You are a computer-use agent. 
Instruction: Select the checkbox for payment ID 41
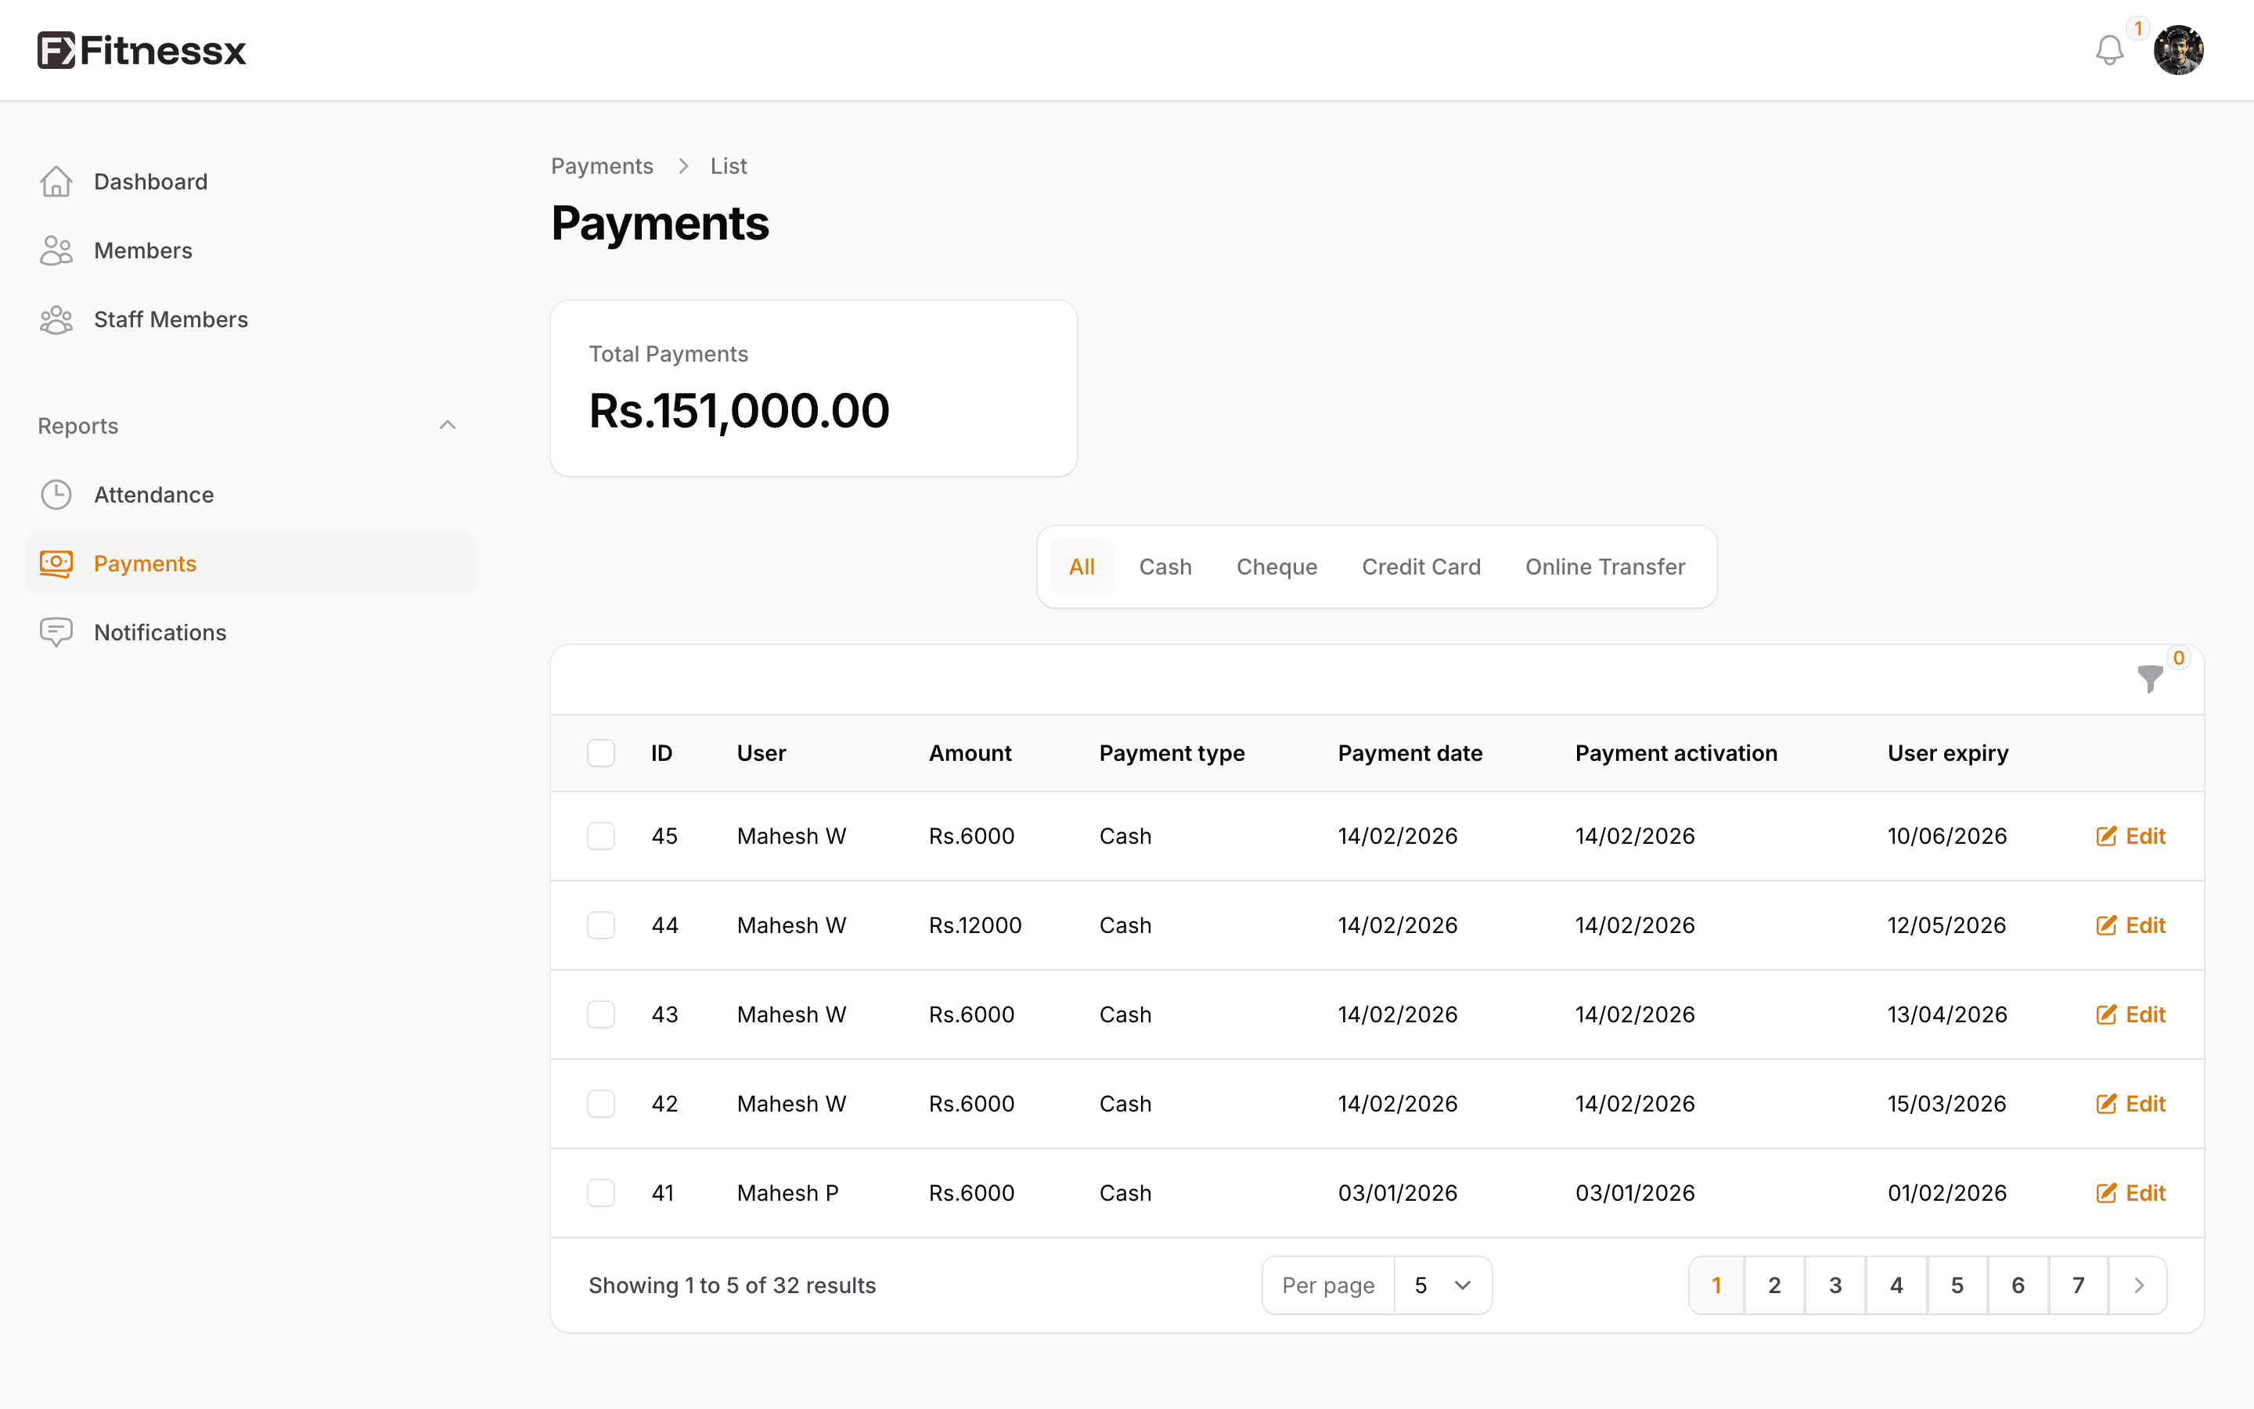pos(601,1193)
